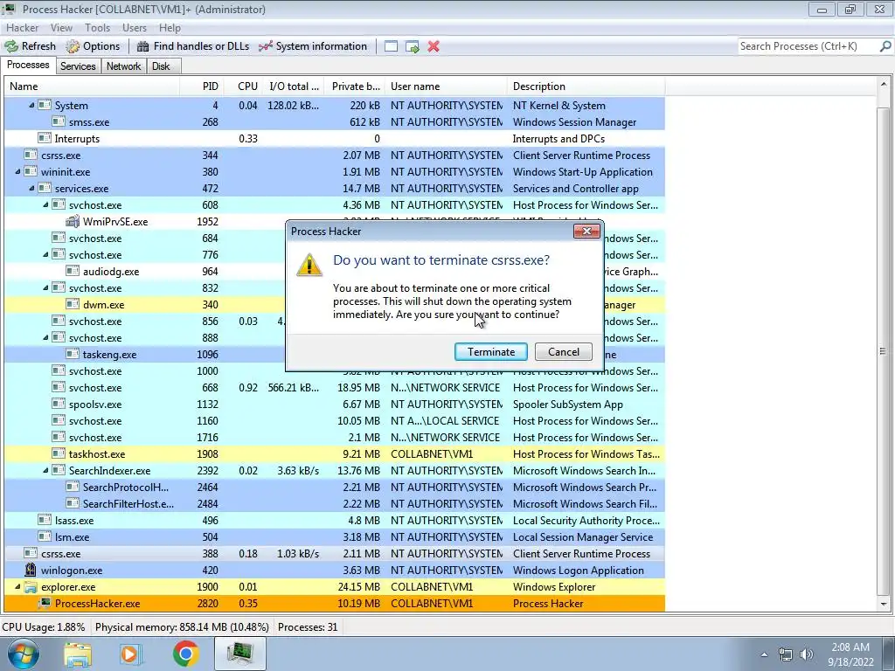The width and height of the screenshot is (895, 671).
Task: Click Find handles or DLLs binoculars icon
Action: [143, 46]
